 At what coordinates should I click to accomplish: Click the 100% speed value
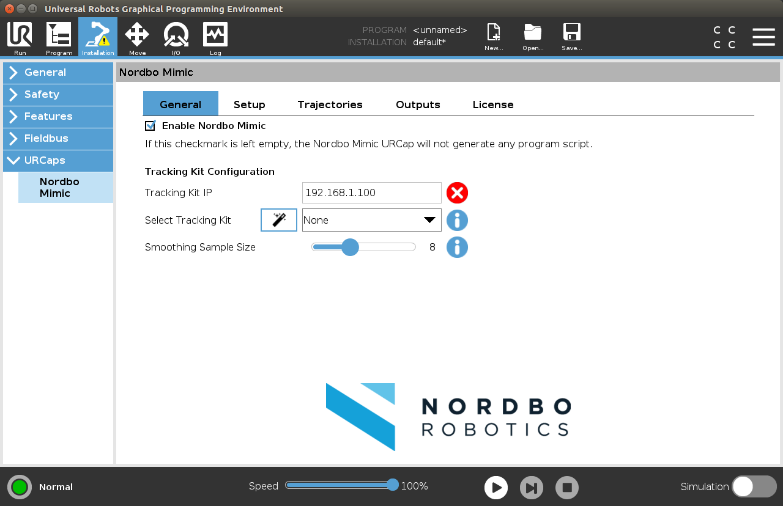[x=414, y=486]
